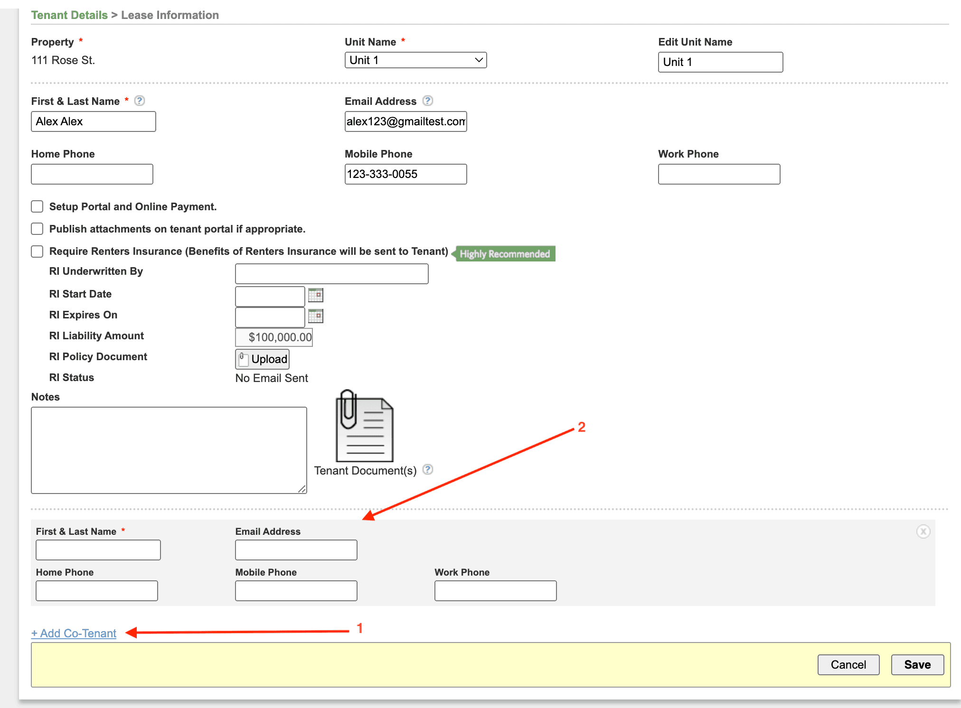
Task: Open the calendar picker for RI Start Date
Action: (x=315, y=295)
